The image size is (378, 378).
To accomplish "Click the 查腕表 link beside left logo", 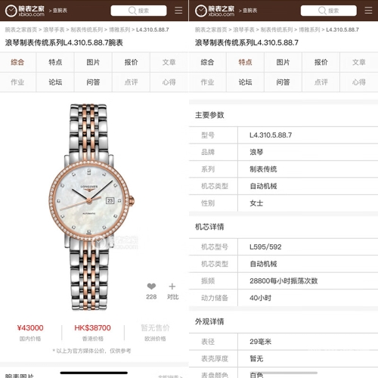I will point(60,11).
